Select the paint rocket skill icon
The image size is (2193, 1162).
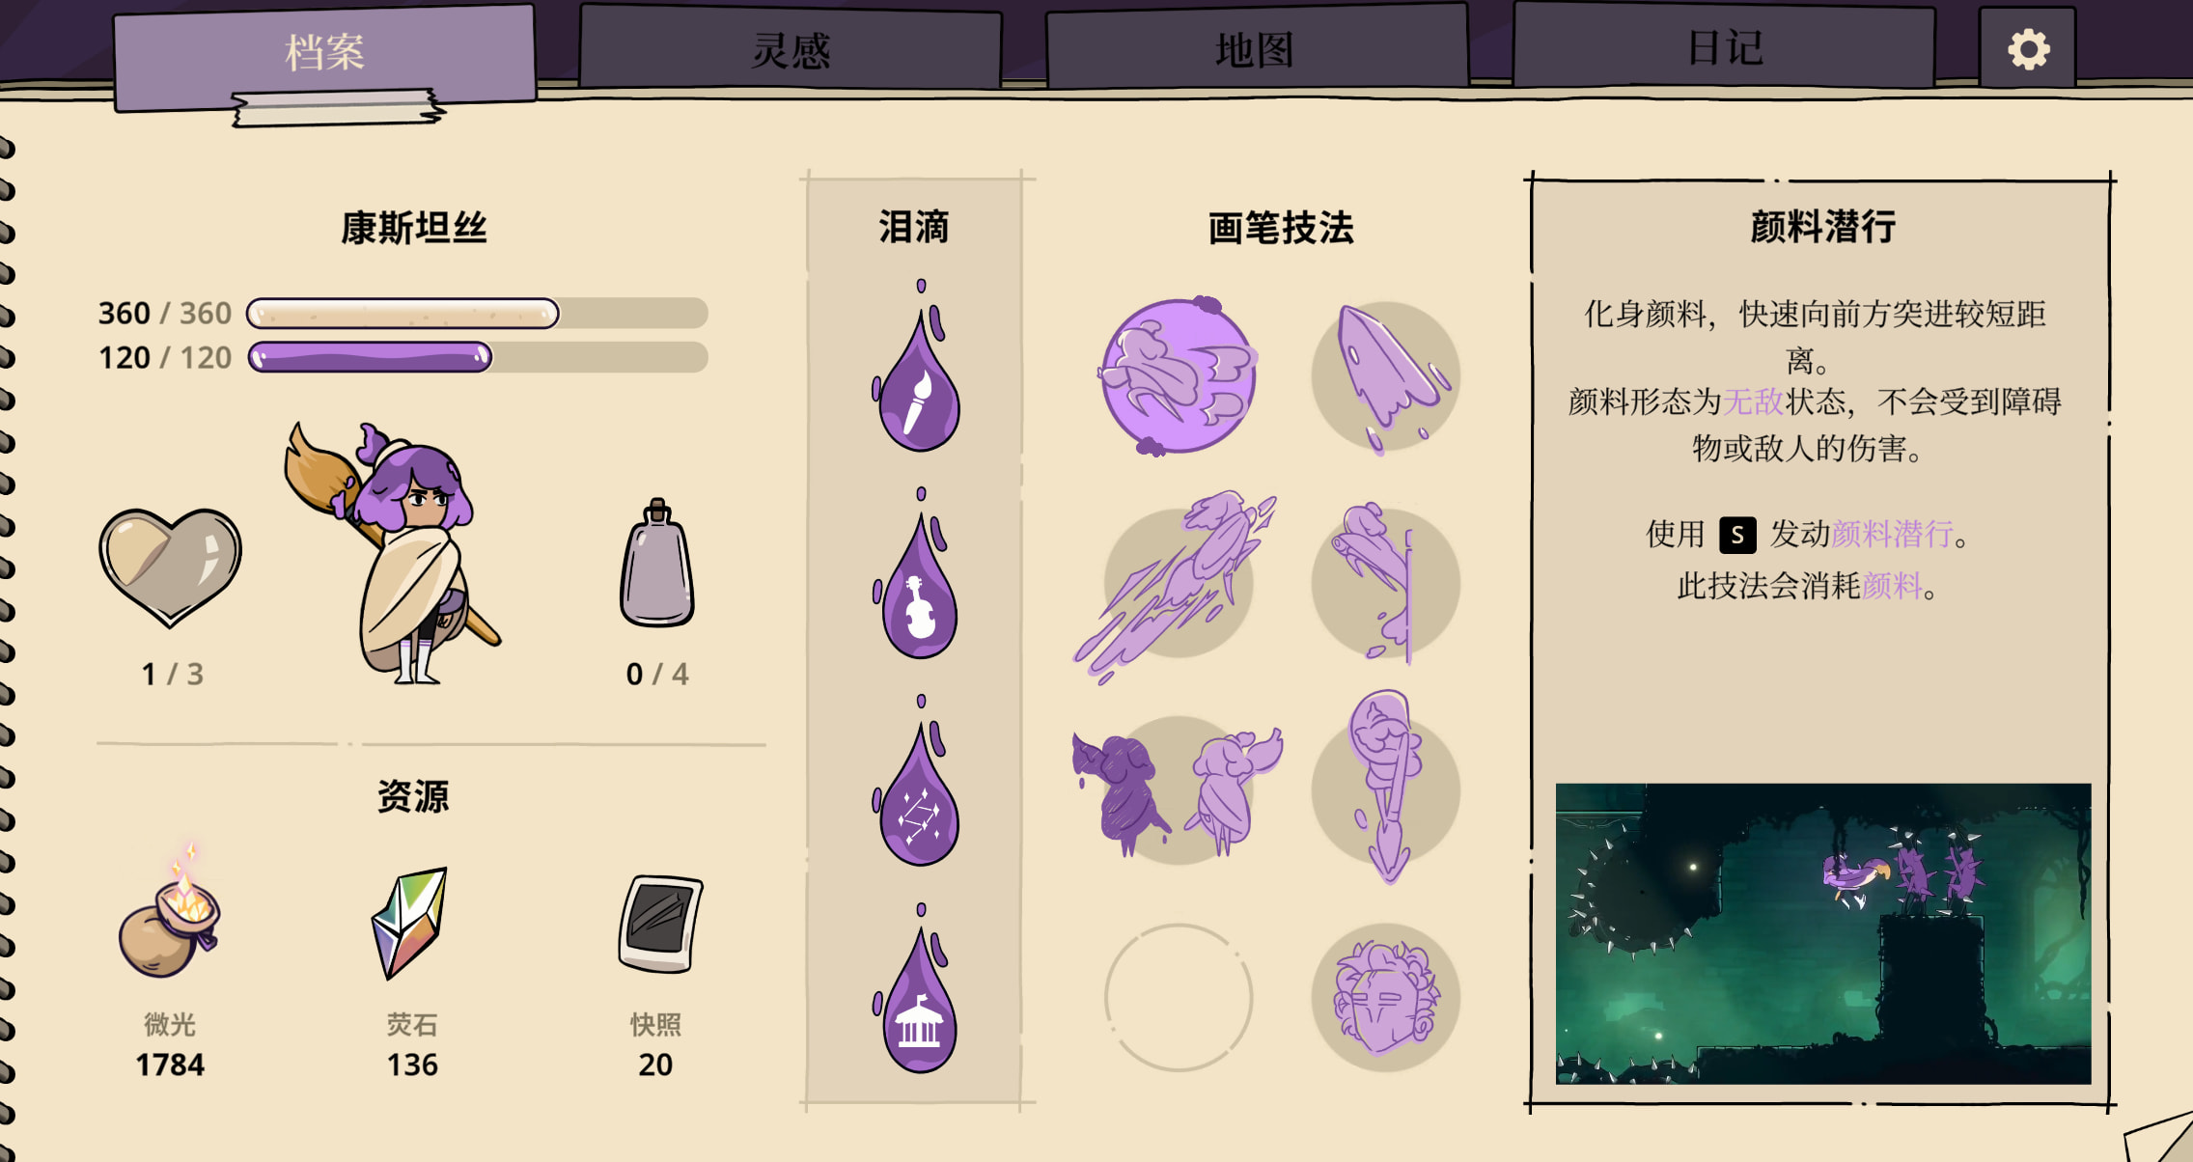click(x=1386, y=376)
